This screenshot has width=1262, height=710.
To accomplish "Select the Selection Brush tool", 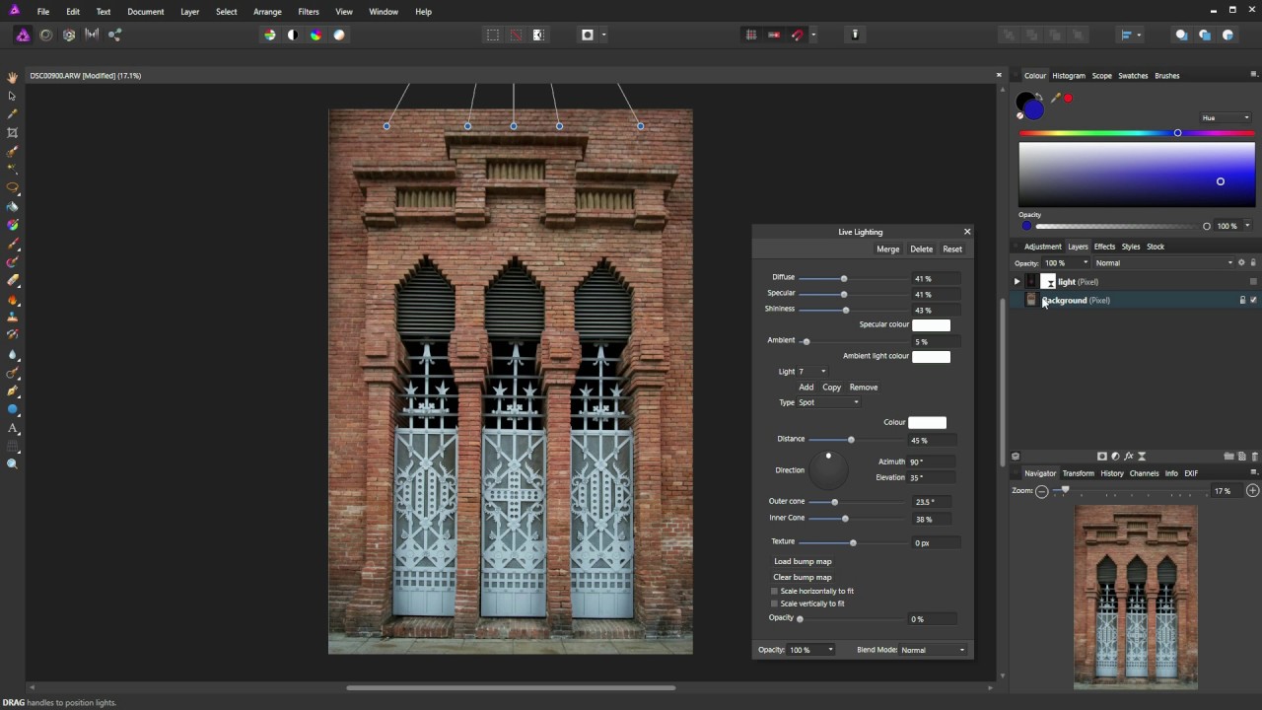I will pos(12,151).
